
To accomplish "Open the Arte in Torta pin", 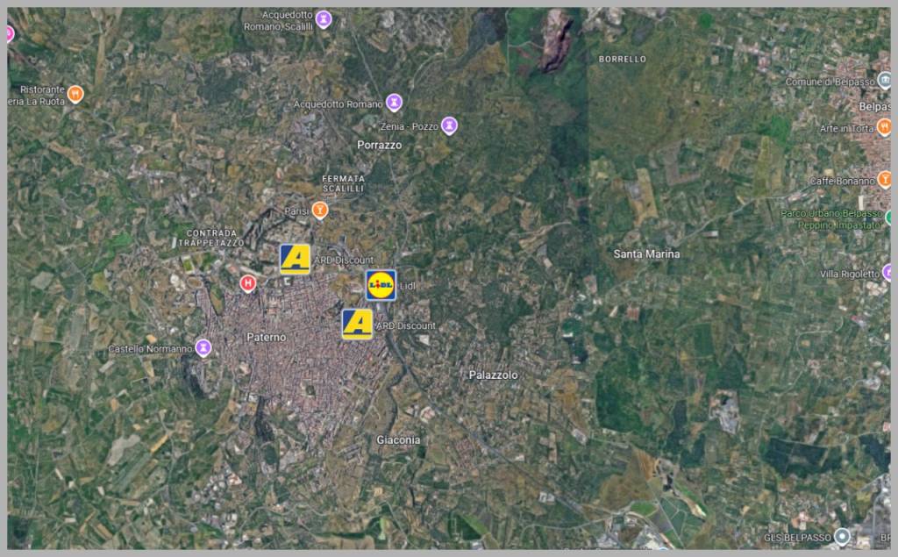I will click(x=883, y=128).
